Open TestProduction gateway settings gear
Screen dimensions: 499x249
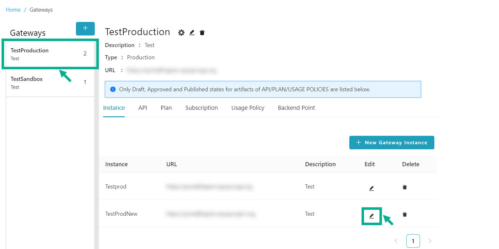click(x=181, y=33)
